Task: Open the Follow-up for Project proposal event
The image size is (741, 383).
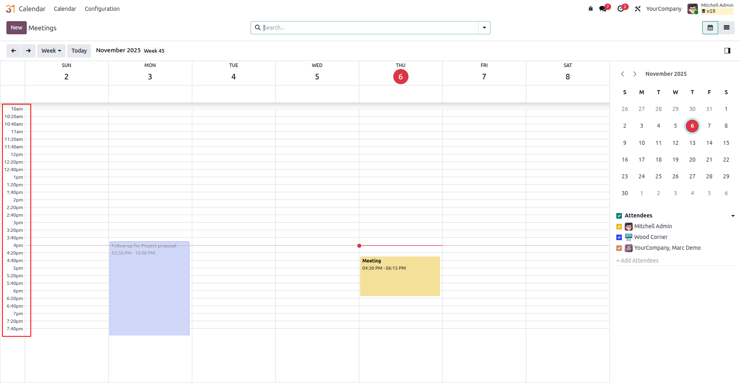Action: (x=149, y=288)
